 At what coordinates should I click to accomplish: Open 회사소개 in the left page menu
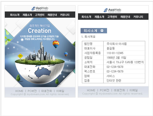pyautogui.click(x=15, y=15)
